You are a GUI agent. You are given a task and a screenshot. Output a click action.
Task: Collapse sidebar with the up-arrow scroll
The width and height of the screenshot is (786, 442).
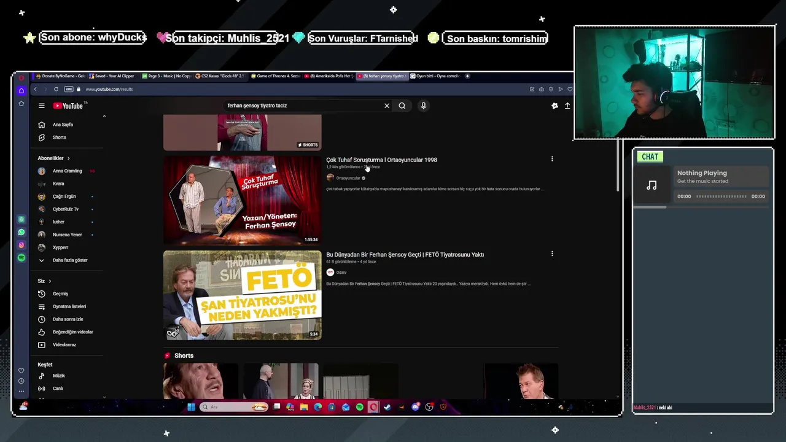104,116
